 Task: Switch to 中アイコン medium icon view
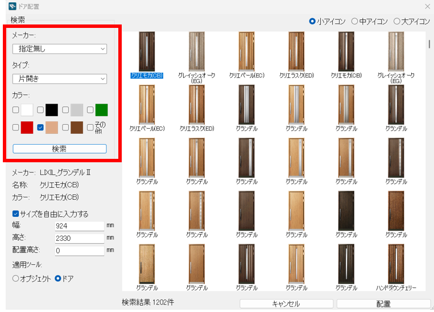(x=354, y=21)
